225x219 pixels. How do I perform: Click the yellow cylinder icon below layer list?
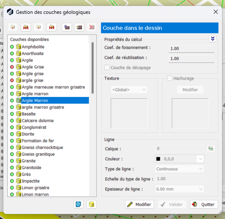pyautogui.click(x=92, y=204)
